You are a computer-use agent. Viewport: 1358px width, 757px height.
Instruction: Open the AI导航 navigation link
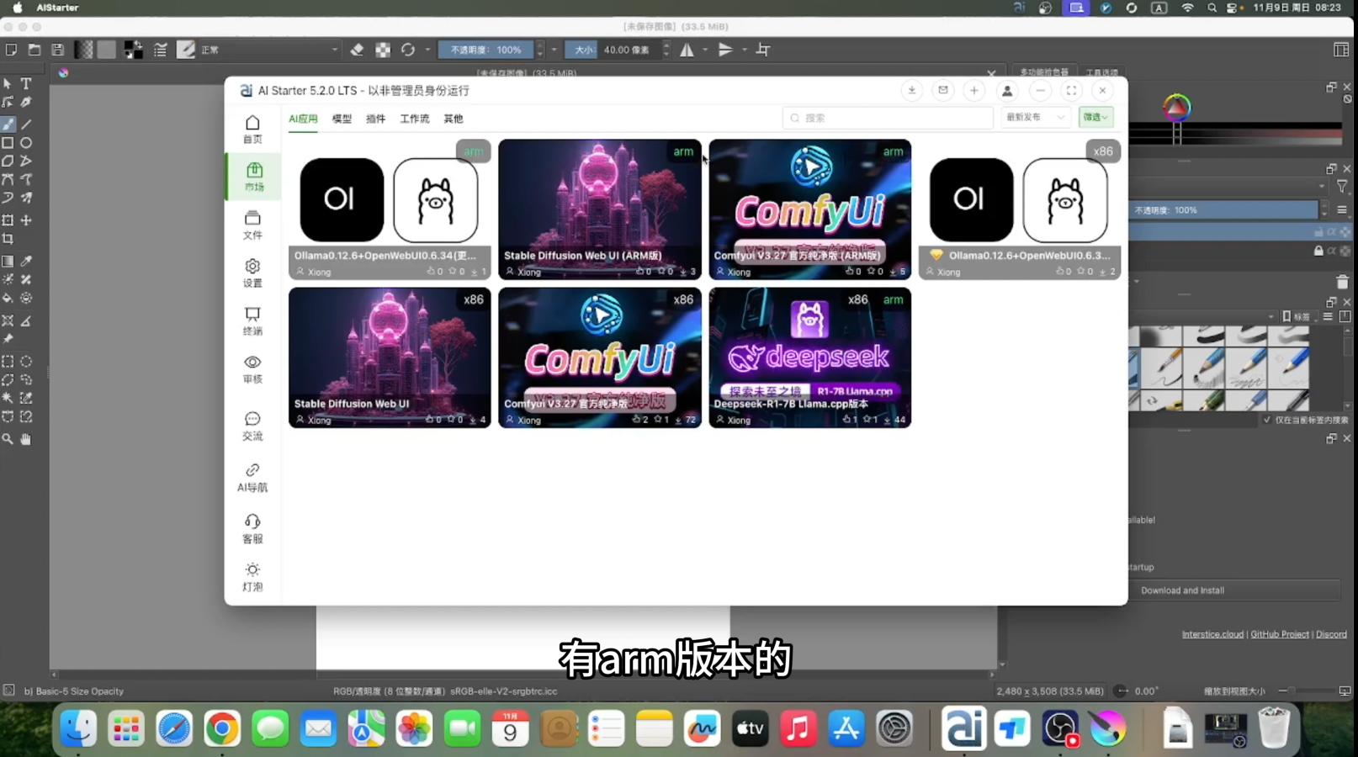click(252, 478)
